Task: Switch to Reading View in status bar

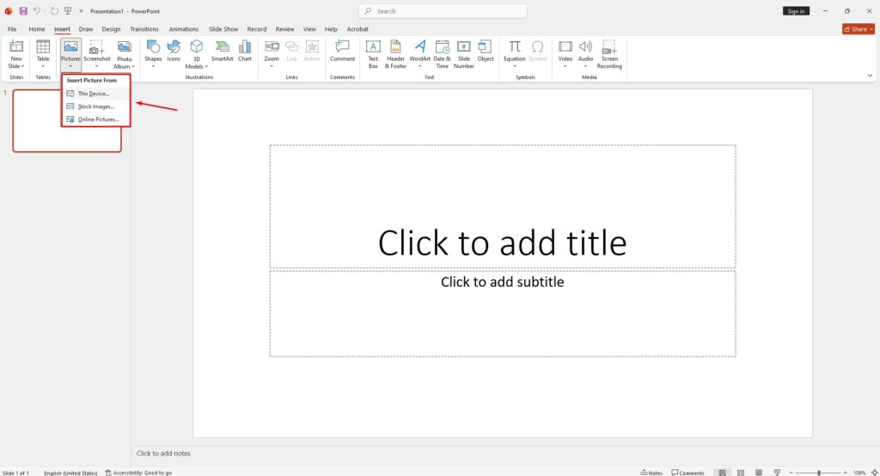Action: pos(758,473)
